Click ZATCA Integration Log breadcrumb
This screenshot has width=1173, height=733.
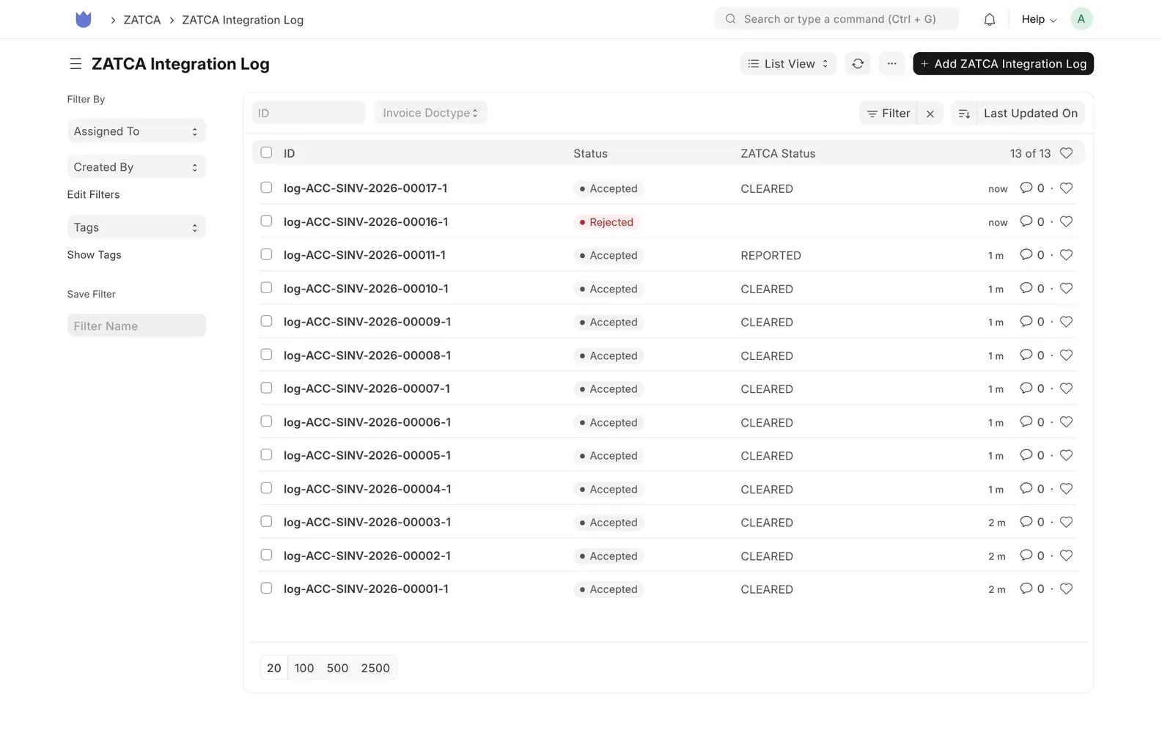(x=243, y=20)
